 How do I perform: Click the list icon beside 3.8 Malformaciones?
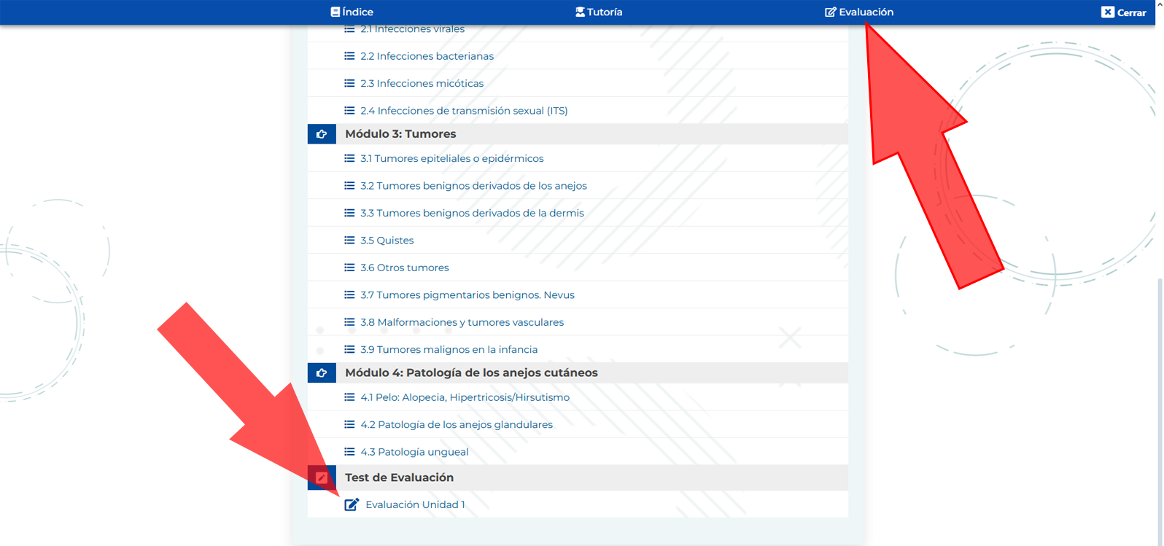(349, 322)
